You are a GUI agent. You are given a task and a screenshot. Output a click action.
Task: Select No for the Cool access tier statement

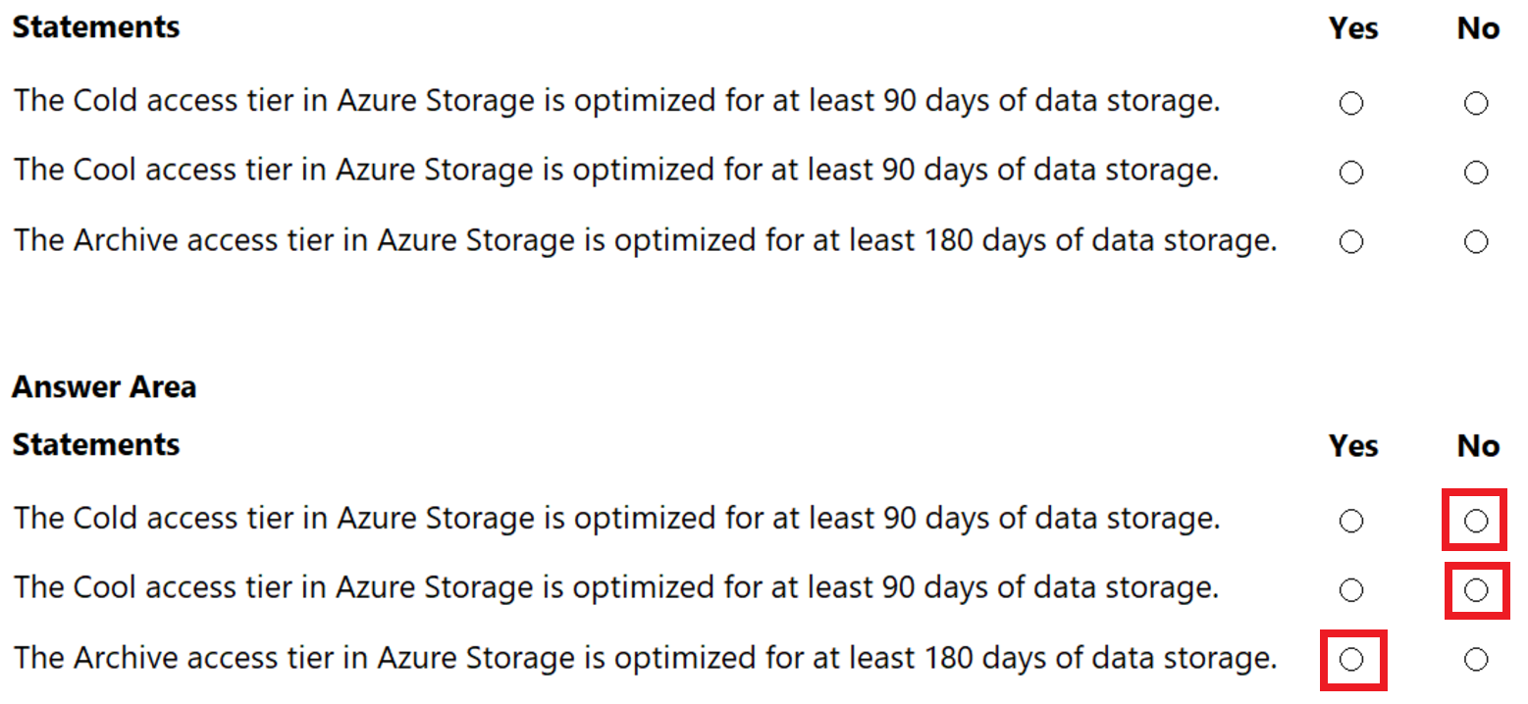(x=1476, y=172)
